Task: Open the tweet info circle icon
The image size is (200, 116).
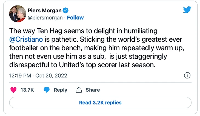Action: point(187,75)
